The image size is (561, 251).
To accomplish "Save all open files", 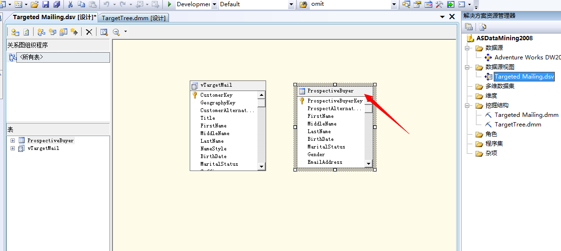I will point(57,4).
